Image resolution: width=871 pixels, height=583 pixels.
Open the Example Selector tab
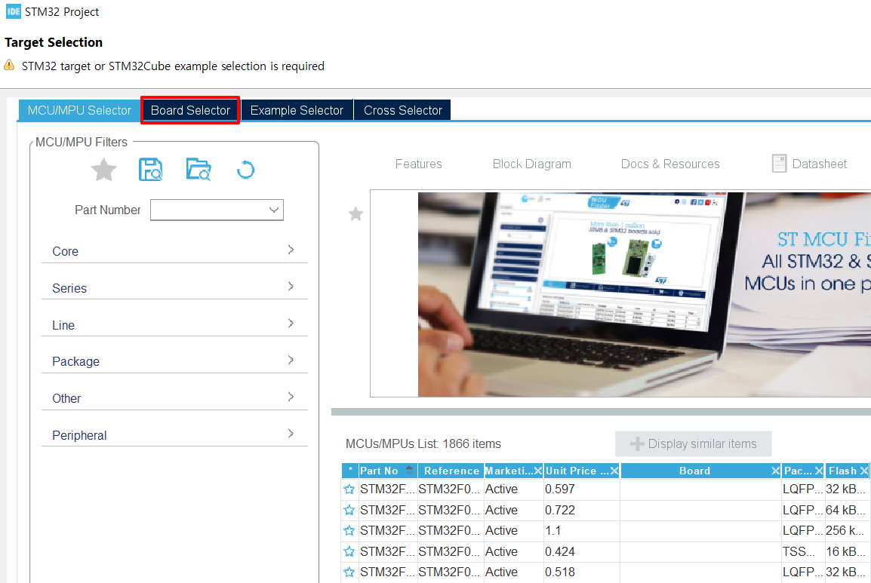pyautogui.click(x=297, y=111)
